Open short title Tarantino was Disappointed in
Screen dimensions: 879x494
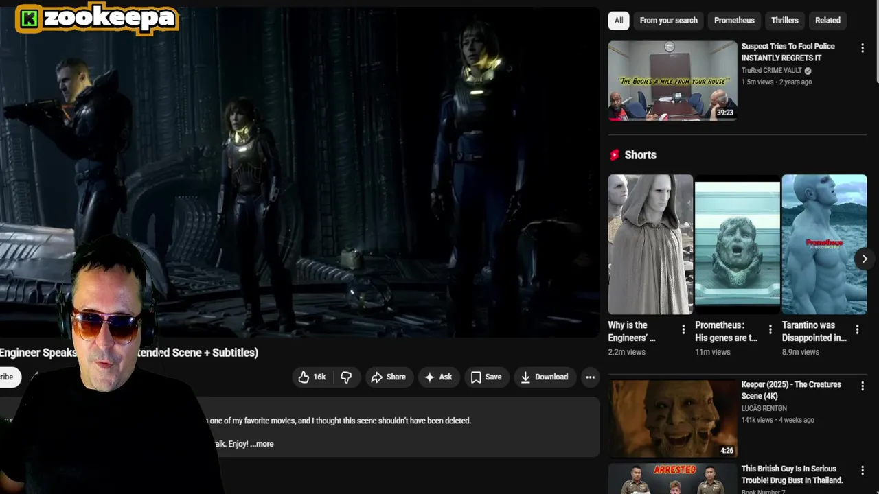pos(814,331)
